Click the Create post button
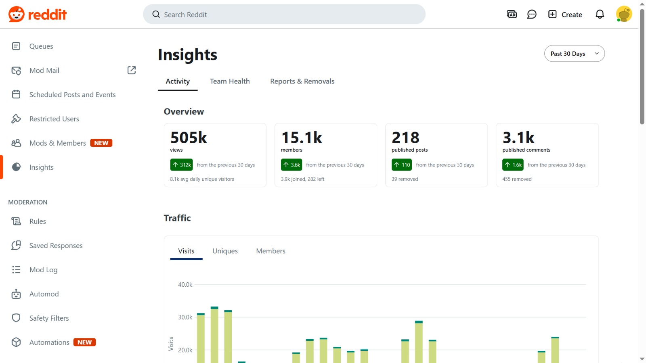This screenshot has height=363, width=646. [x=565, y=15]
